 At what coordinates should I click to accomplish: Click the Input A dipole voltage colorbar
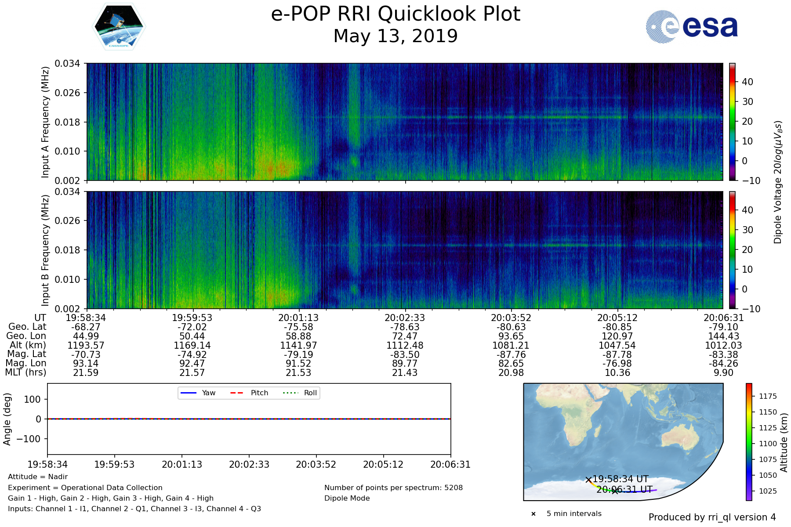pyautogui.click(x=732, y=122)
